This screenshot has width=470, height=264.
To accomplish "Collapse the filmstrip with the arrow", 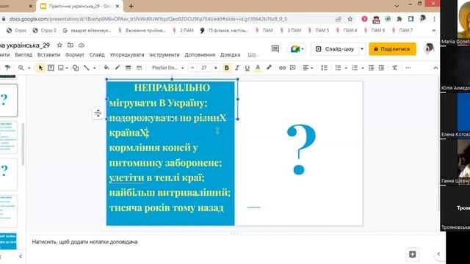I will tap(21, 256).
